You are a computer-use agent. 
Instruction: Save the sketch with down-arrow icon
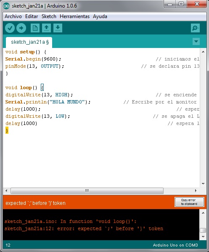point(58,28)
